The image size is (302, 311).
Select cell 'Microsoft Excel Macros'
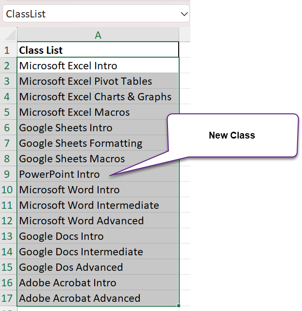click(x=98, y=112)
